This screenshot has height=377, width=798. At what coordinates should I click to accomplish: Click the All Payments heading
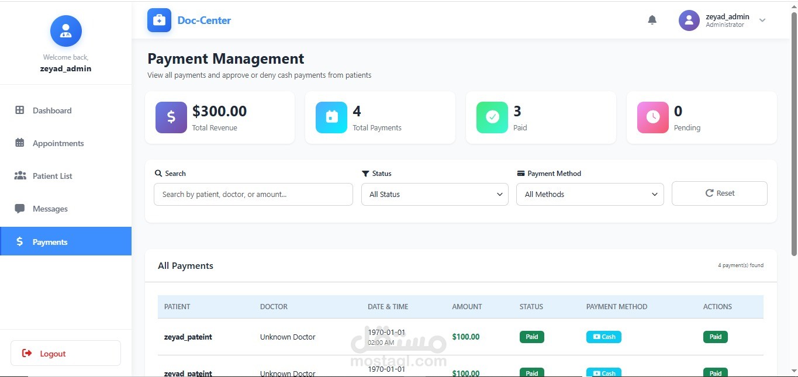click(x=185, y=265)
